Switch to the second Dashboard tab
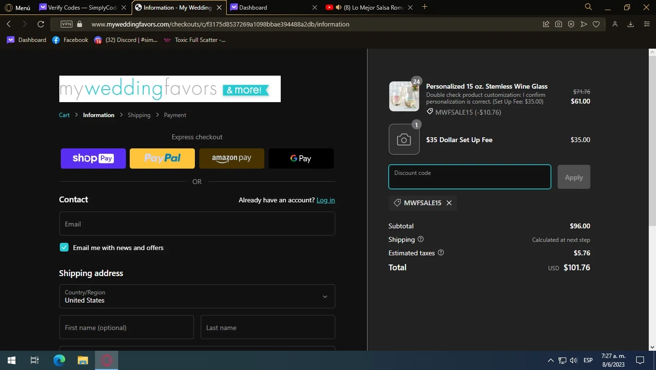 point(274,8)
